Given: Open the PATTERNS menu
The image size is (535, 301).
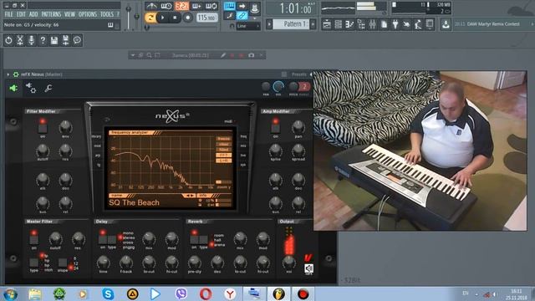Looking at the screenshot, I should click(51, 14).
